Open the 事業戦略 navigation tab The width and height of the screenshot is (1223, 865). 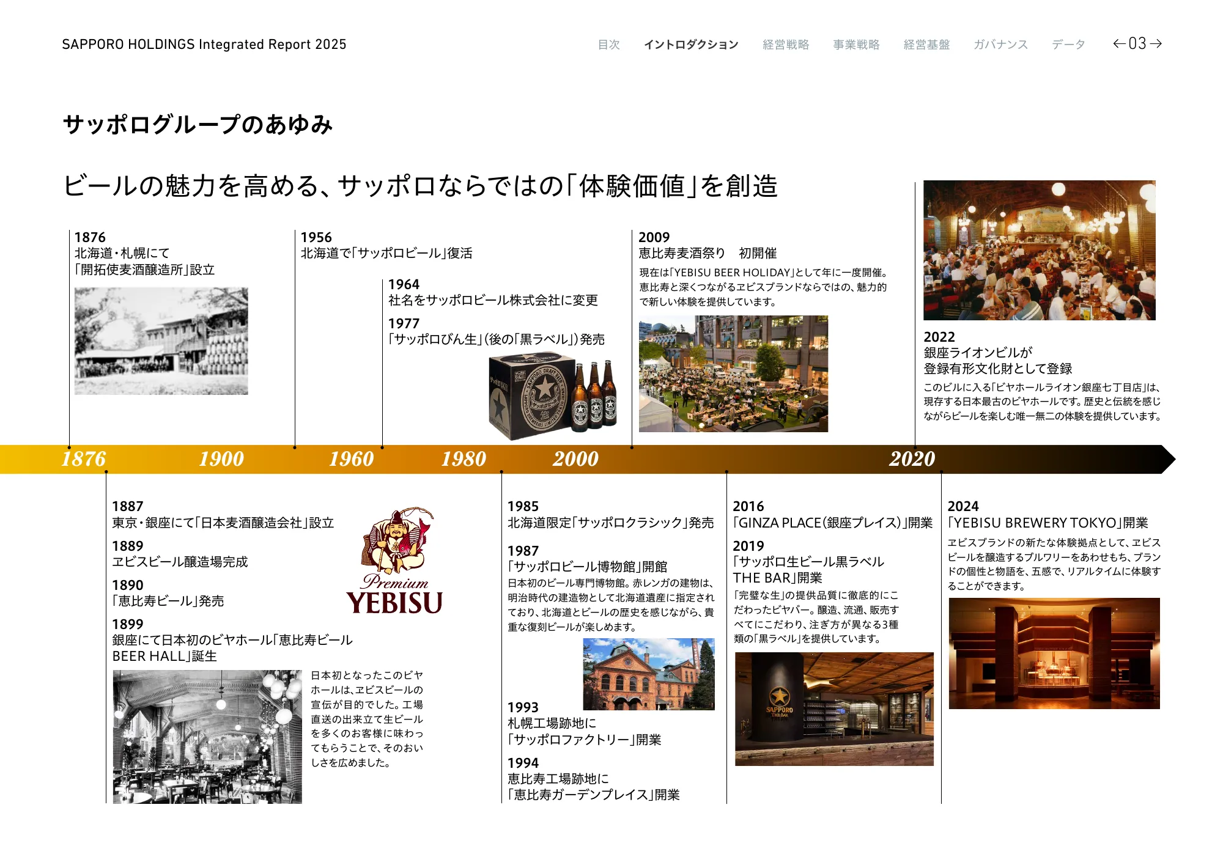click(856, 45)
